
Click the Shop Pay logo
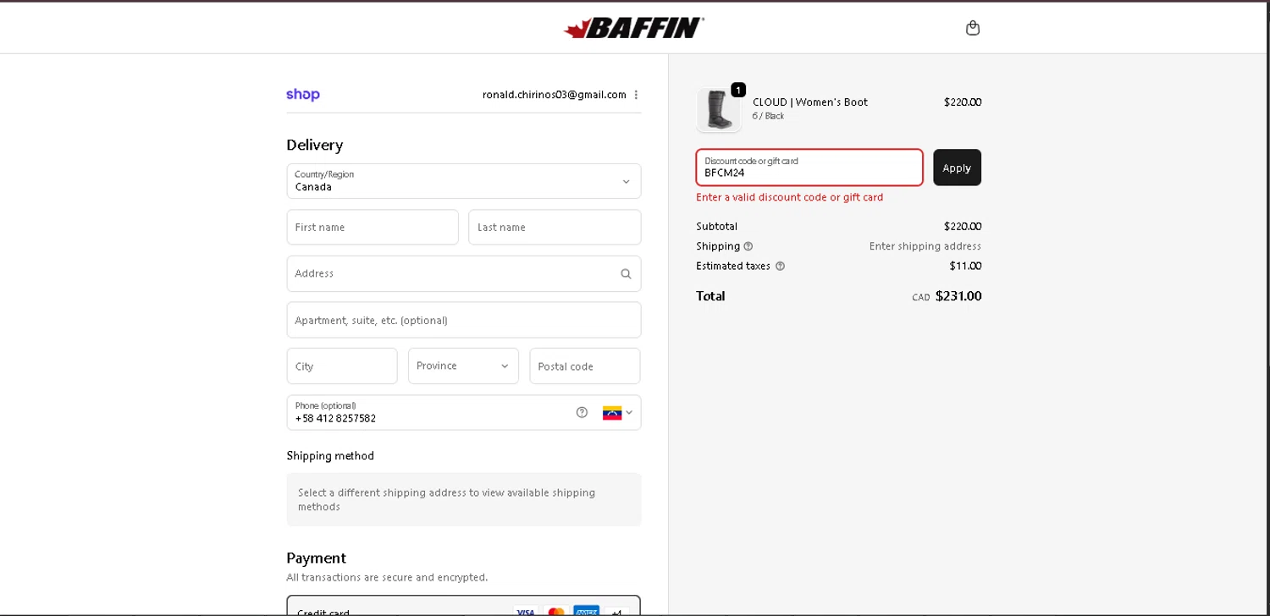point(303,95)
